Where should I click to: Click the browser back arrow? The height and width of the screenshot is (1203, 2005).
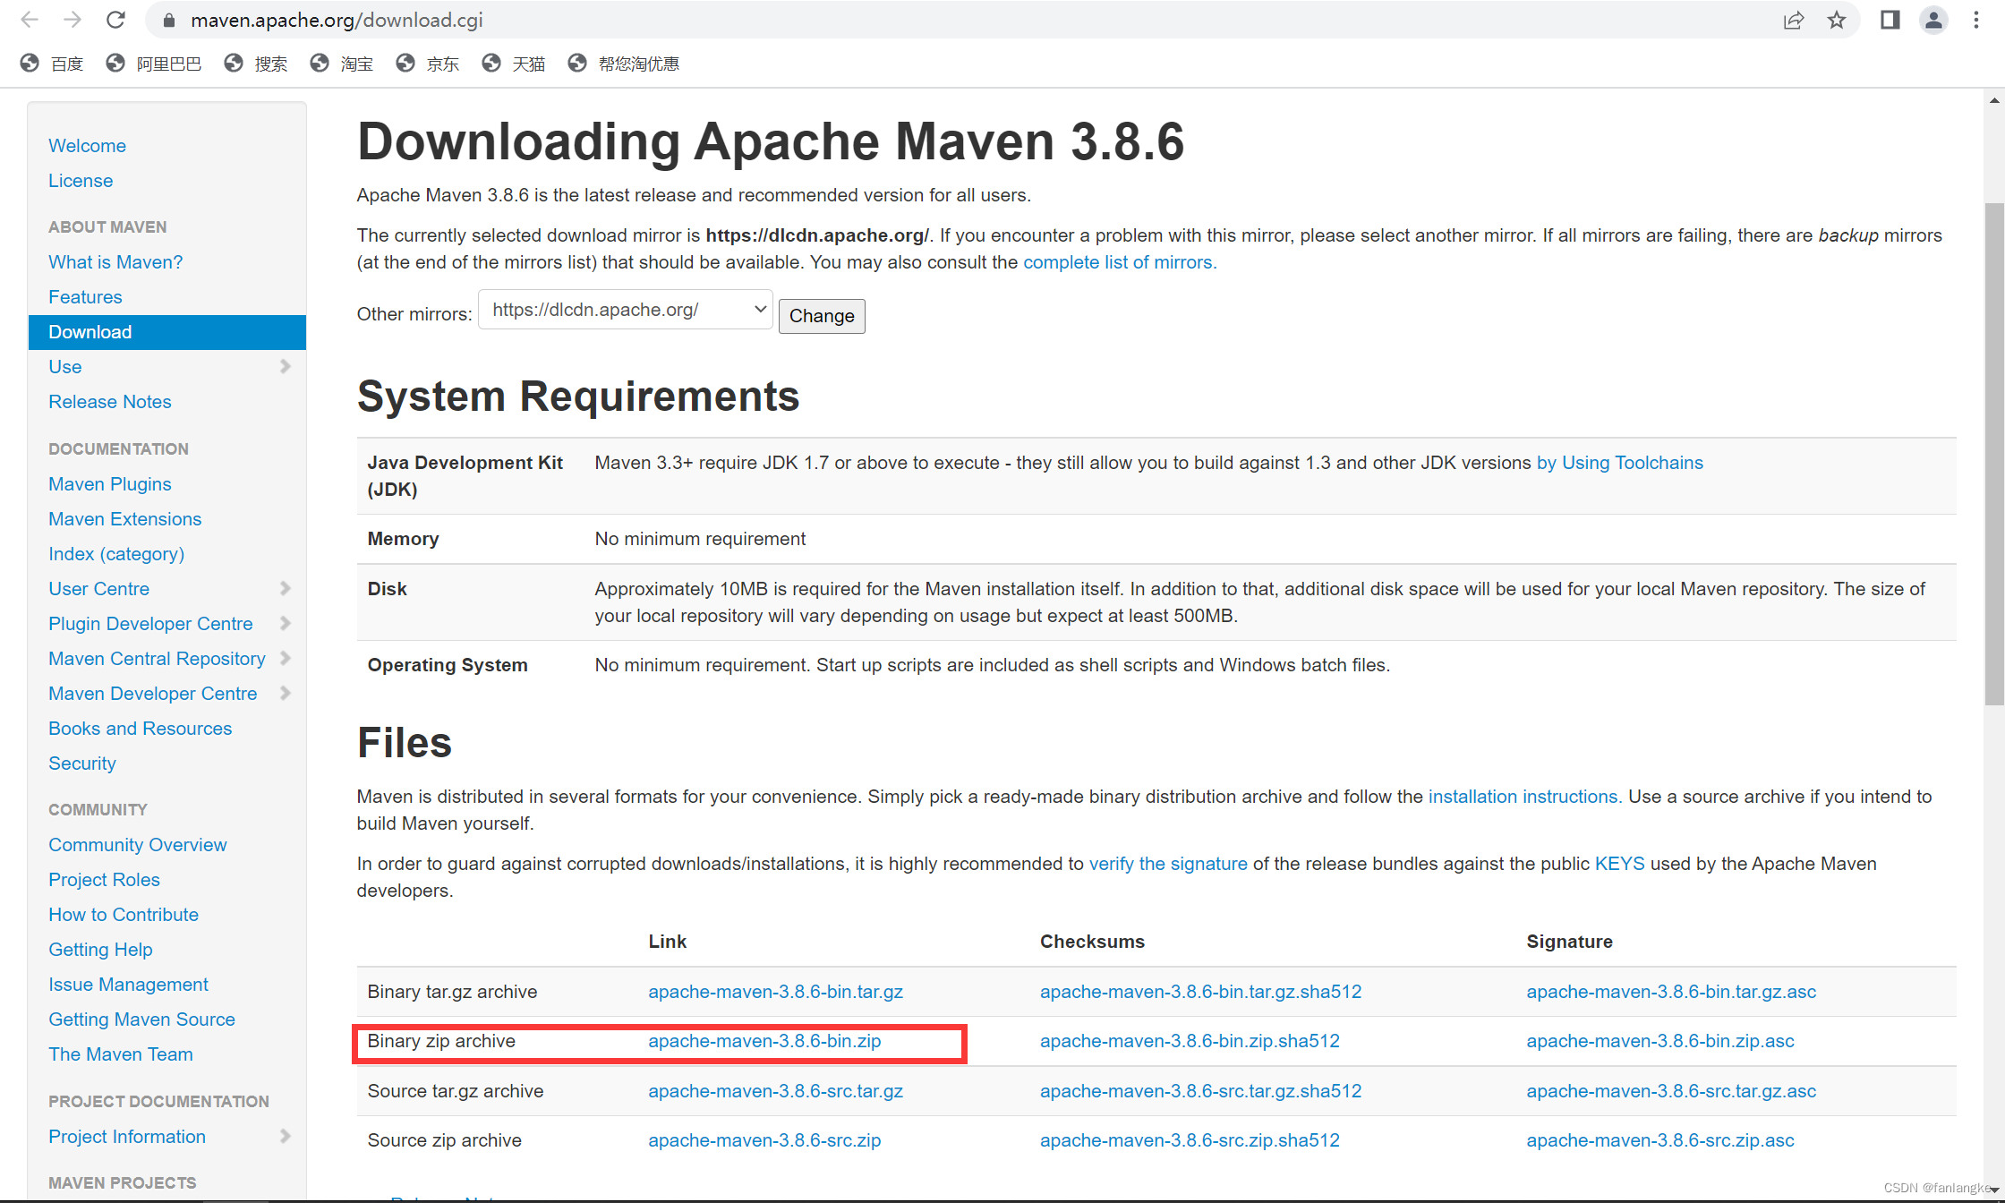click(30, 20)
